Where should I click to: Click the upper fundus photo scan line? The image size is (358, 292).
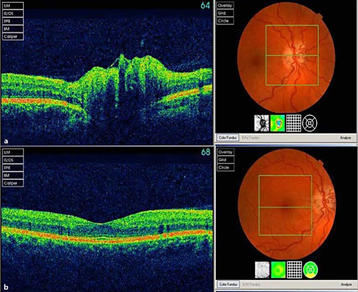click(x=292, y=55)
